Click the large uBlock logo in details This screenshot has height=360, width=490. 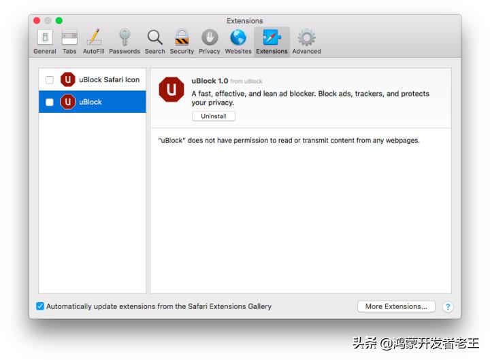[171, 90]
